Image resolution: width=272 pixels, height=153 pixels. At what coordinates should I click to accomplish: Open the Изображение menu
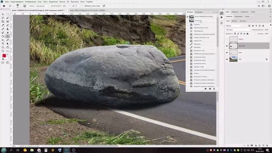click(x=31, y=2)
